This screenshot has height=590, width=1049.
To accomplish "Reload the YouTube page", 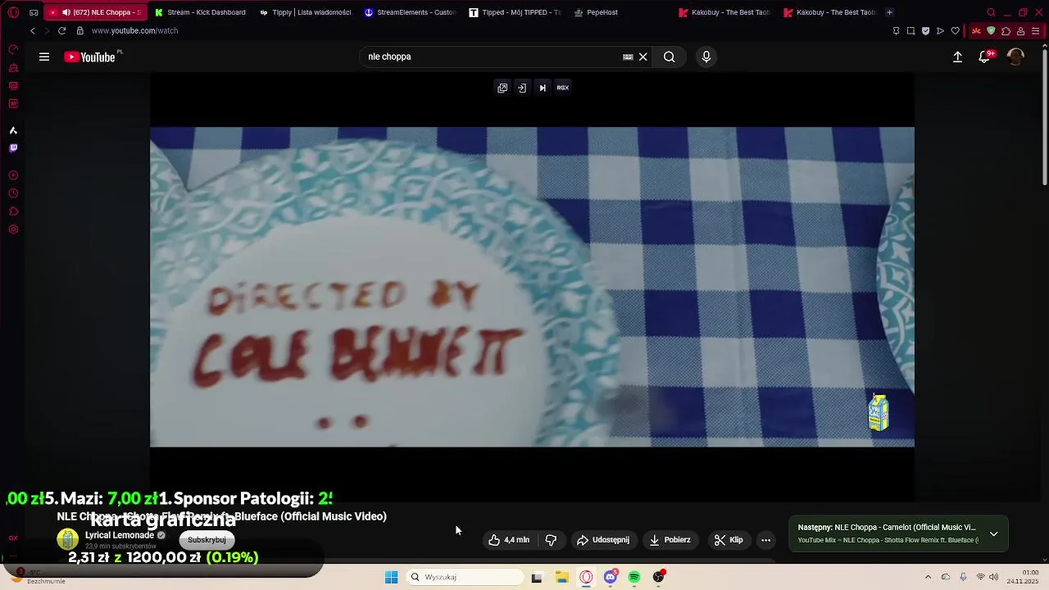I will pyautogui.click(x=61, y=30).
